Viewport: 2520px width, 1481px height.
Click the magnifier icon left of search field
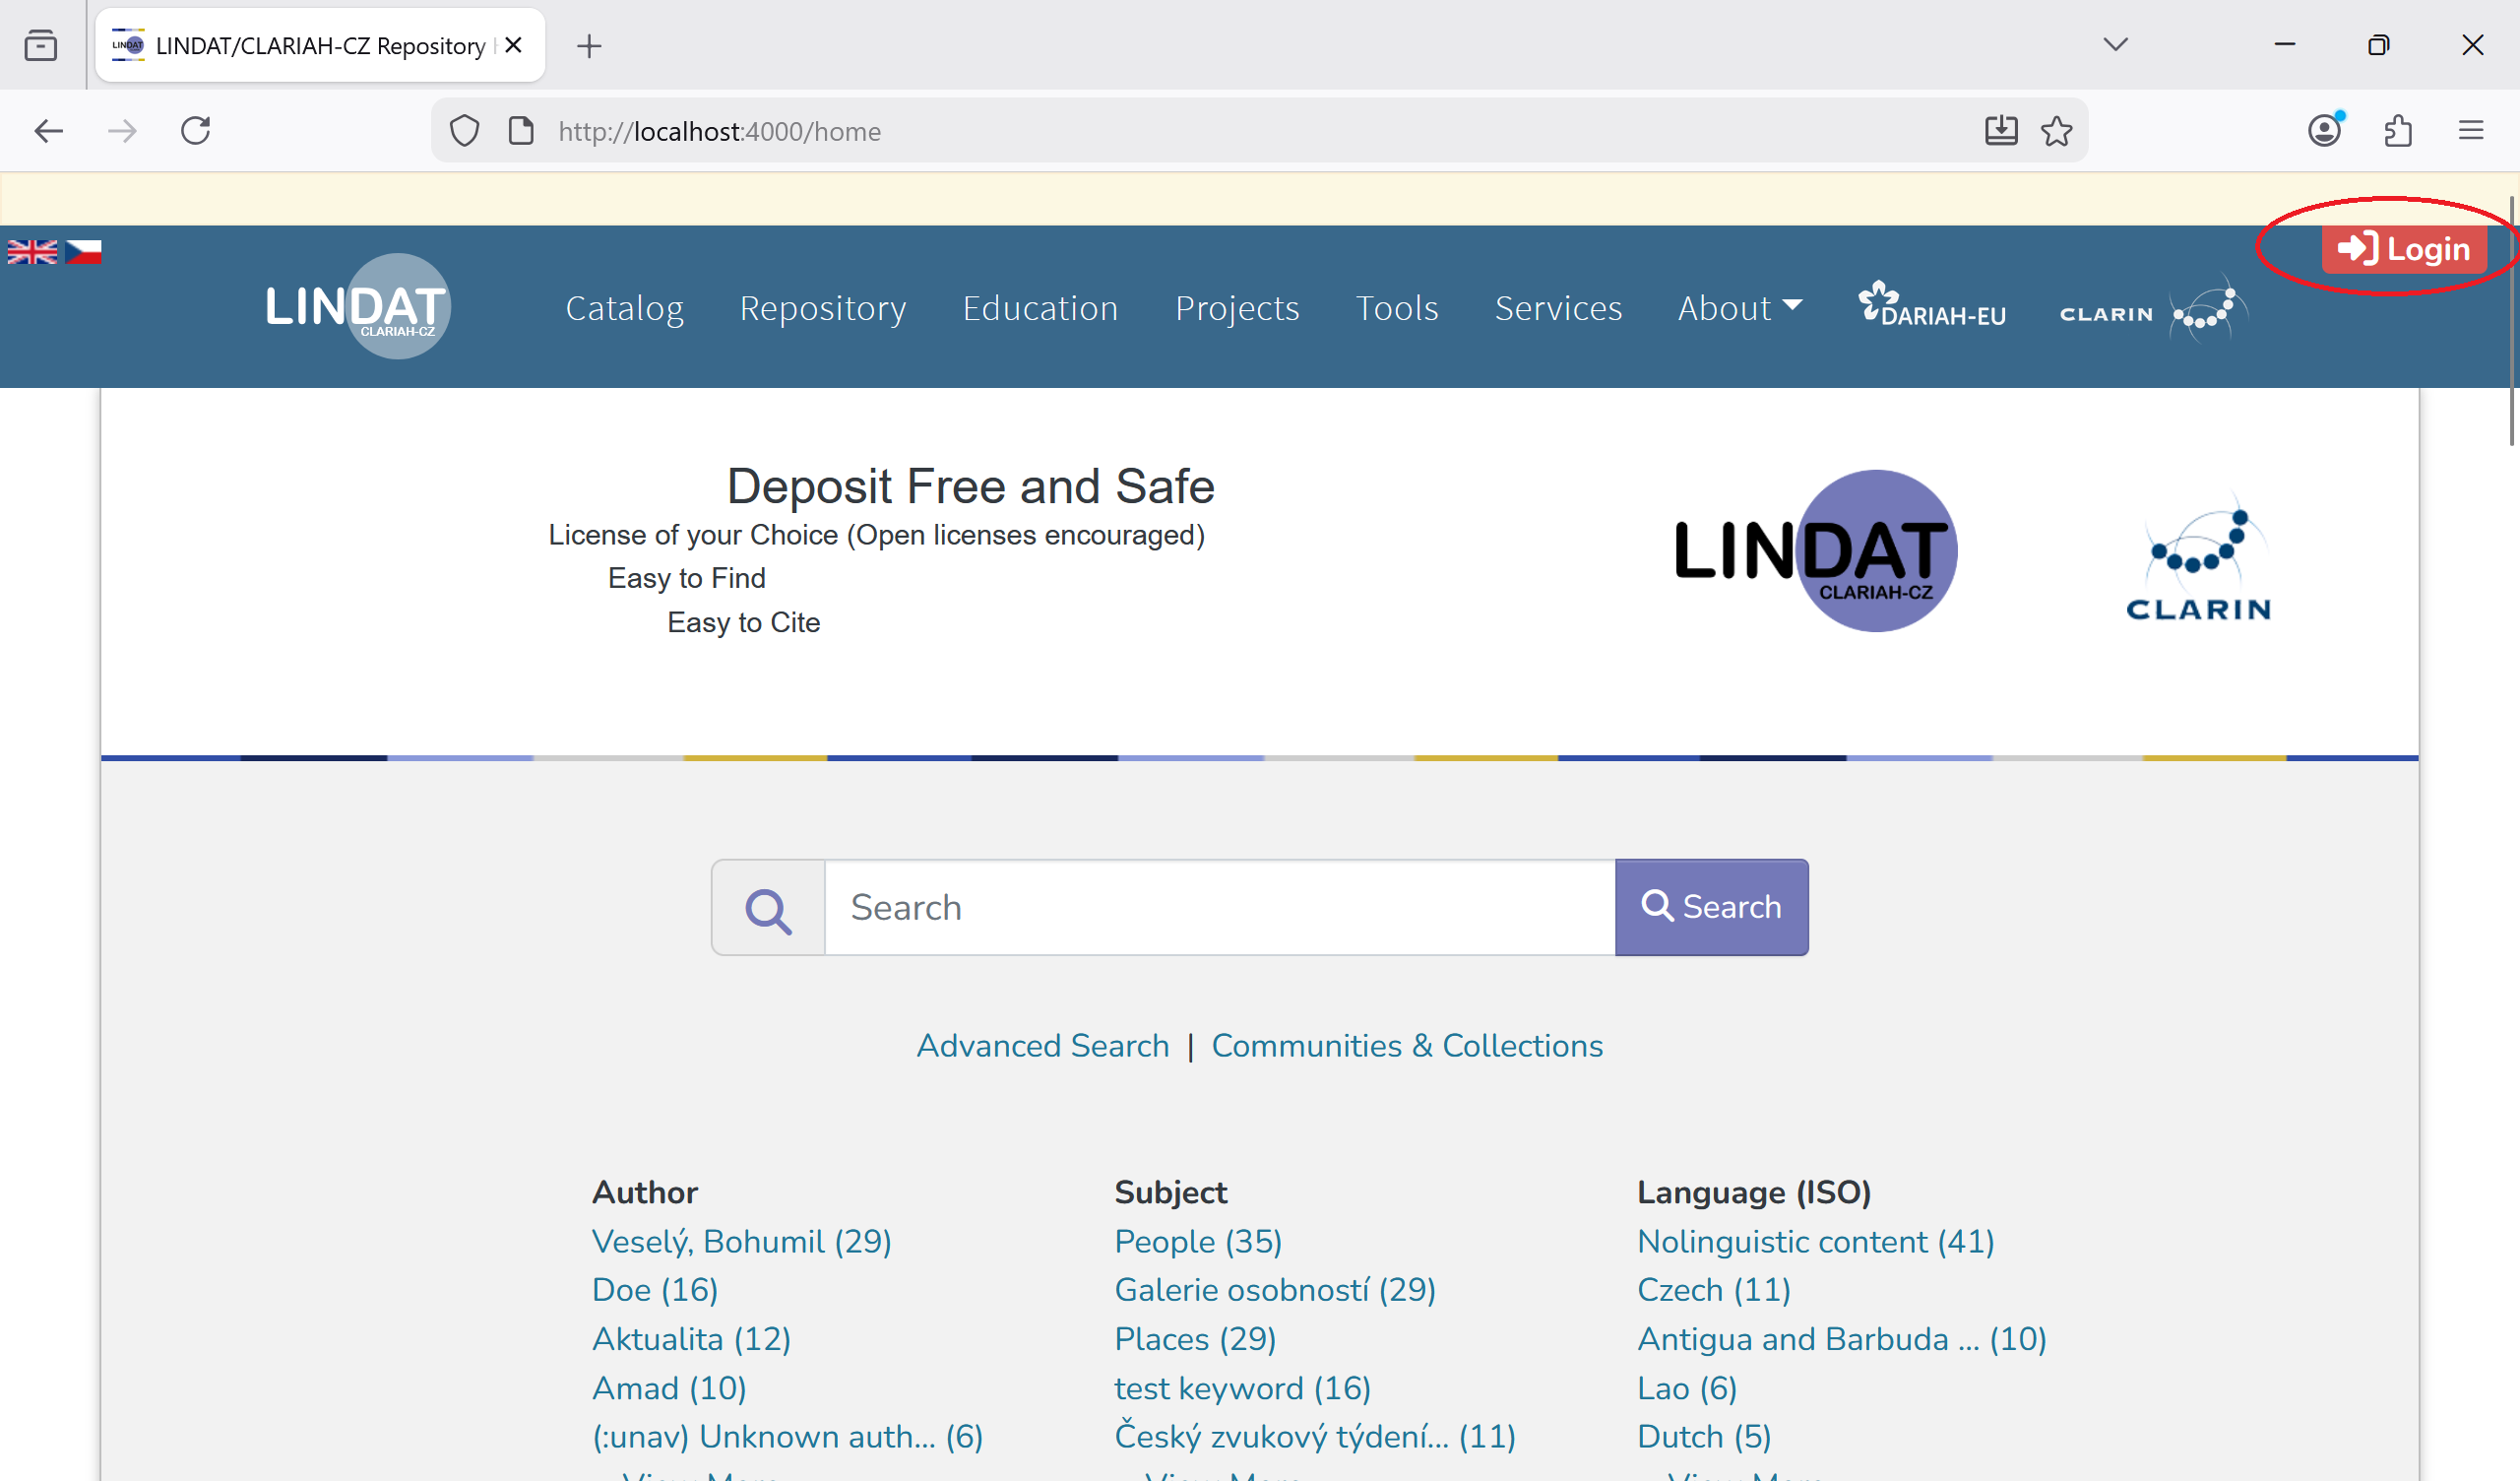(x=768, y=908)
